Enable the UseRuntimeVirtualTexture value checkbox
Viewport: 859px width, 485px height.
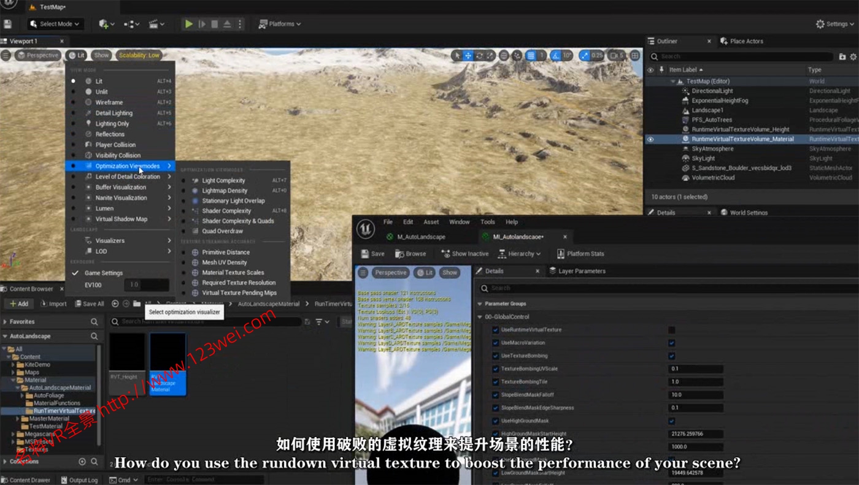[x=671, y=330]
